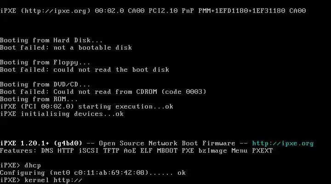Click the PMM+1EFD1180+1EF31180 text in header
Viewport: 331px width, 184px height.
(x=242, y=11)
